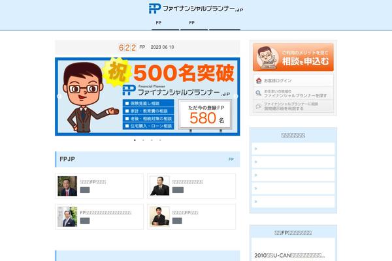
Task: Open the ファイナンシャルプランナー.jp logo at page top
Action: pyautogui.click(x=196, y=8)
